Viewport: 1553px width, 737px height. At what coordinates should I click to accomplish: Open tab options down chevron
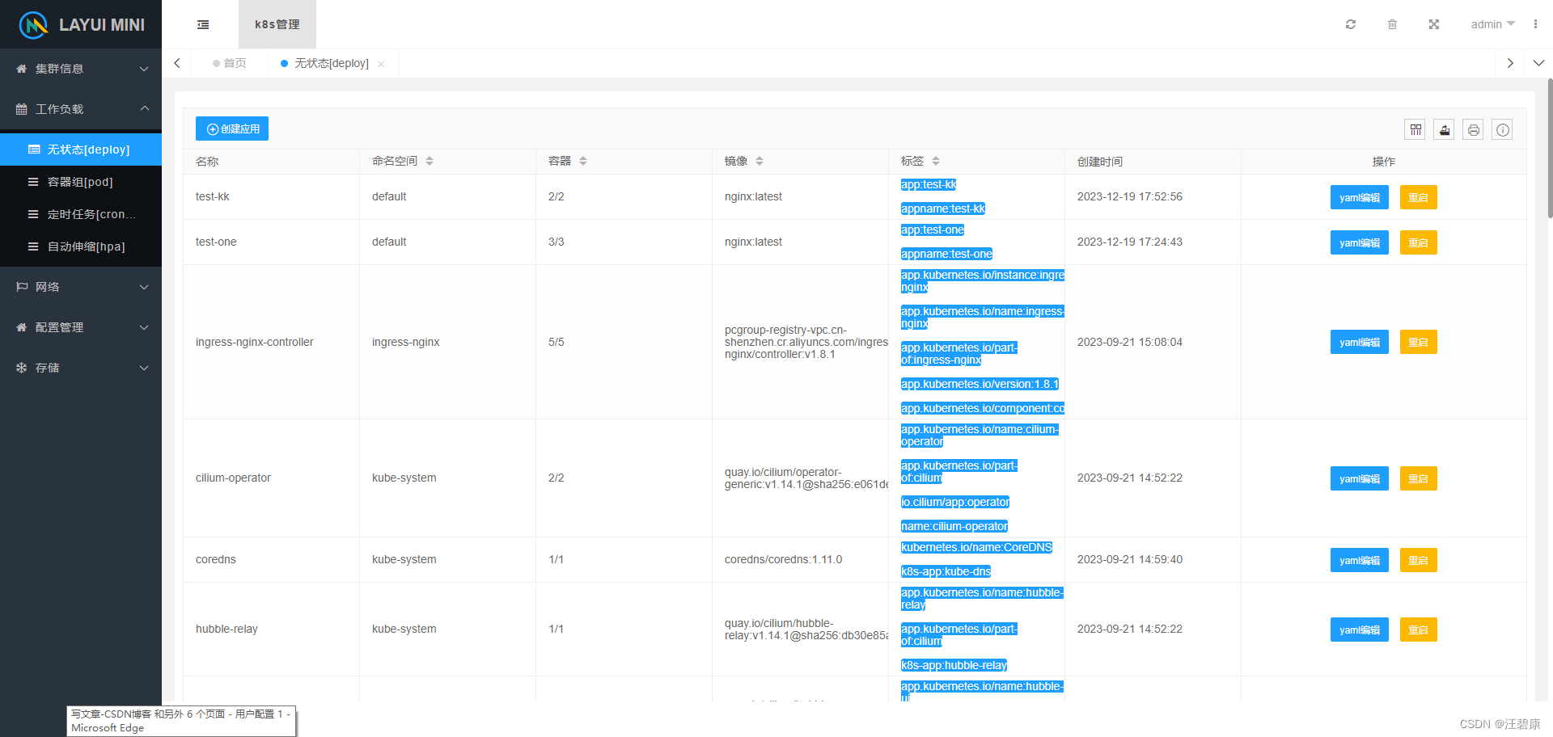click(x=1538, y=63)
